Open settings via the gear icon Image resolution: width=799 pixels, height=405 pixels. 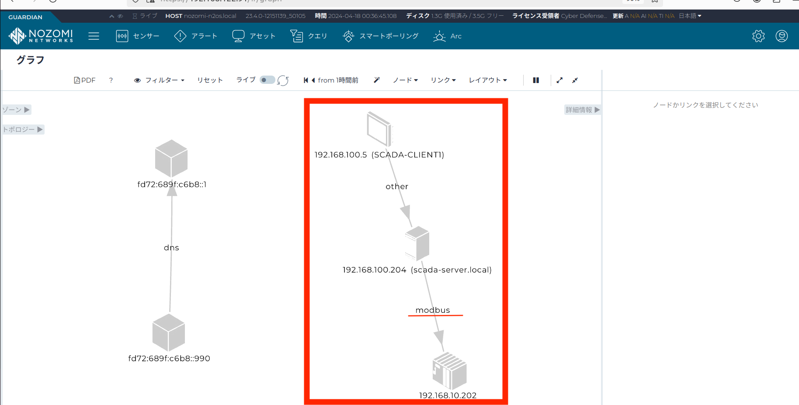coord(758,36)
